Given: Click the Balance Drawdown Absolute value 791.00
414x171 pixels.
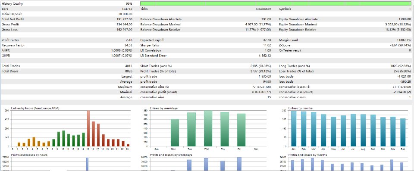Looking at the screenshot, I should tap(266, 19).
